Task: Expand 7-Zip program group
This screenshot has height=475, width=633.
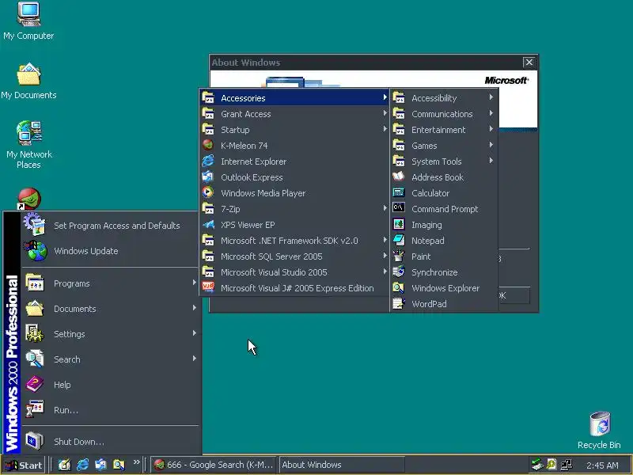Action: pos(294,209)
